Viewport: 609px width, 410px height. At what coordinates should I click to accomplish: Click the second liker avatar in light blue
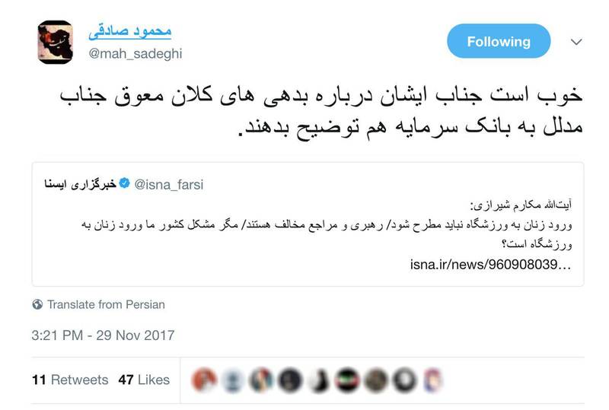pos(233,380)
